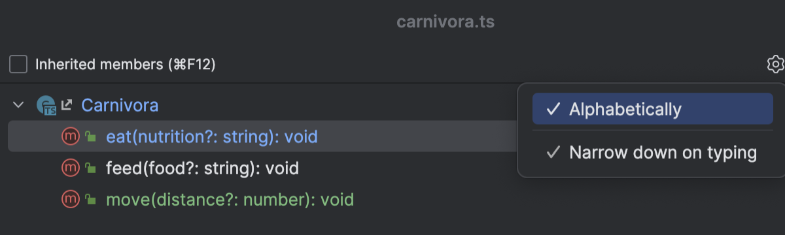Click the carnivora.ts popup title
Image resolution: width=785 pixels, height=235 pixels.
click(445, 22)
